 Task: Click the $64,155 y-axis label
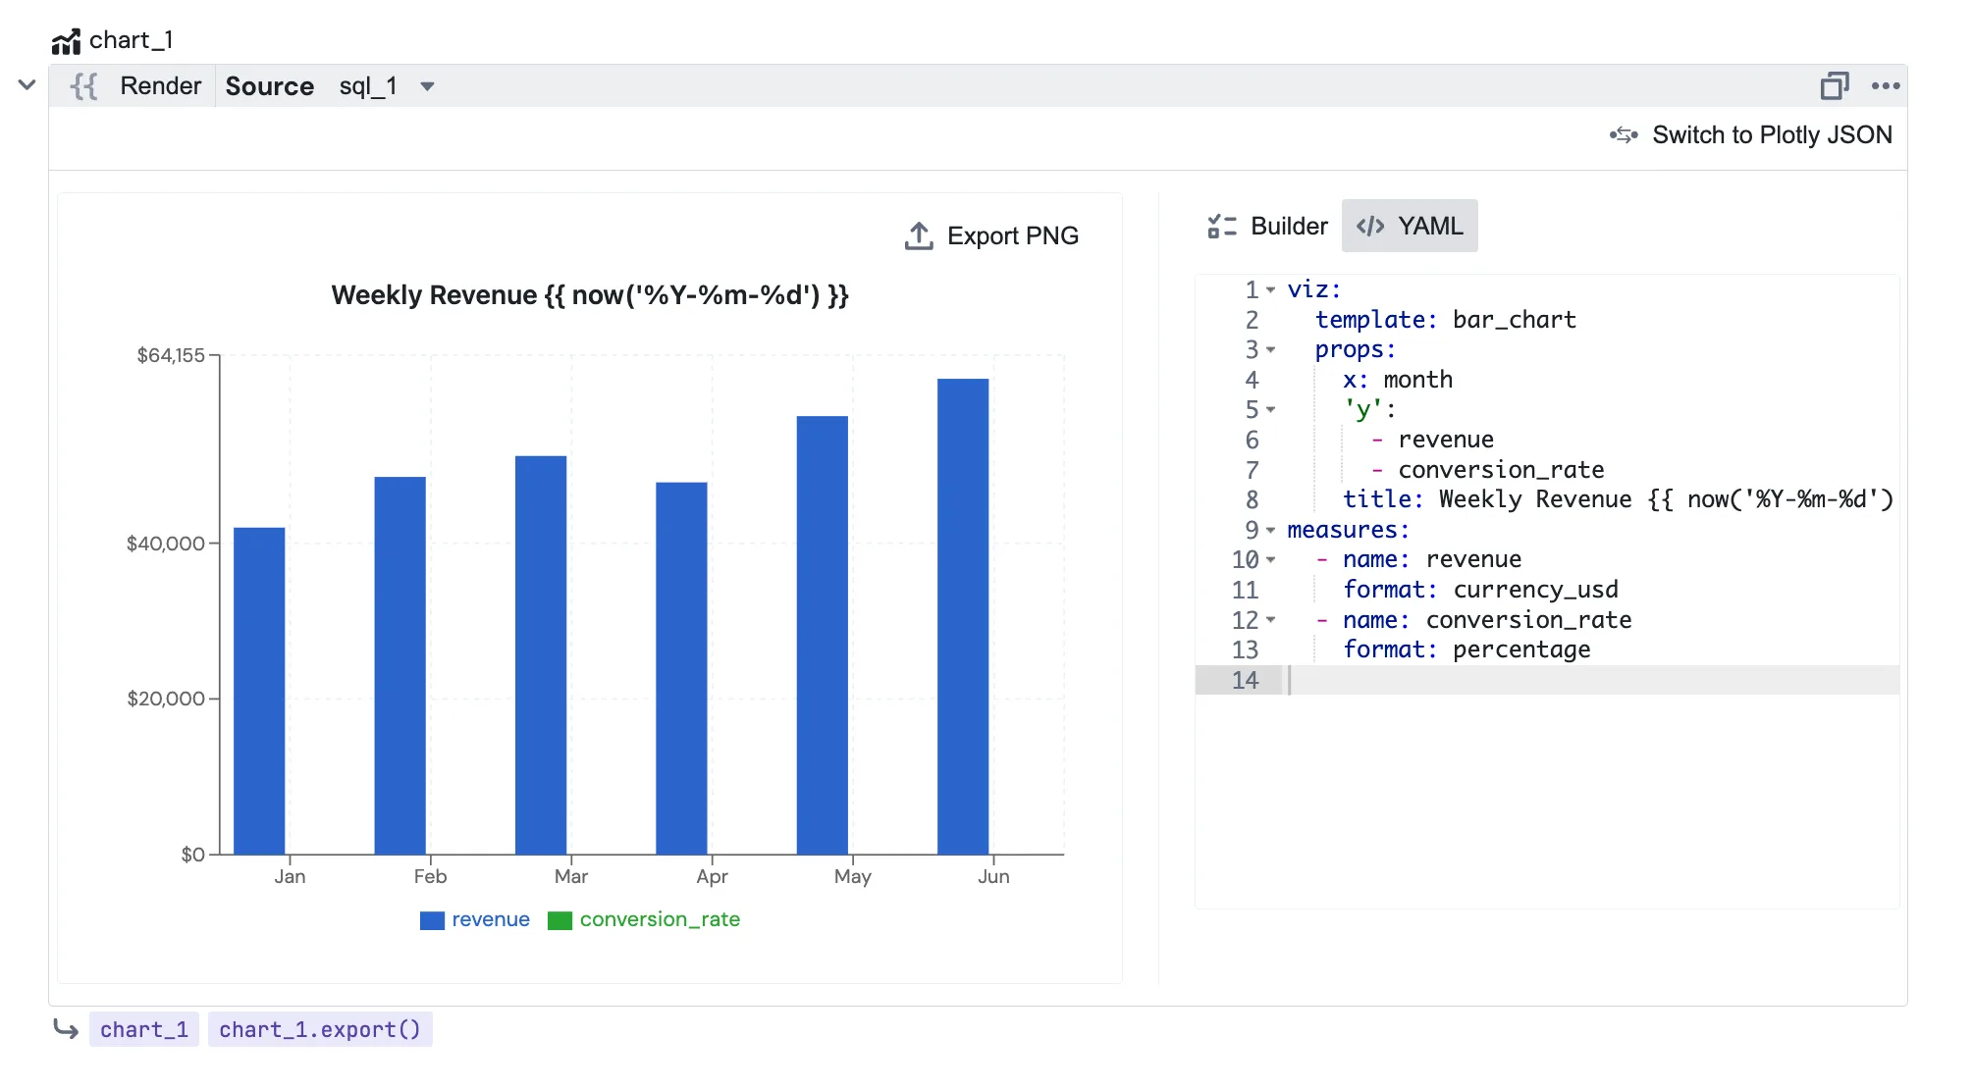pos(171,355)
